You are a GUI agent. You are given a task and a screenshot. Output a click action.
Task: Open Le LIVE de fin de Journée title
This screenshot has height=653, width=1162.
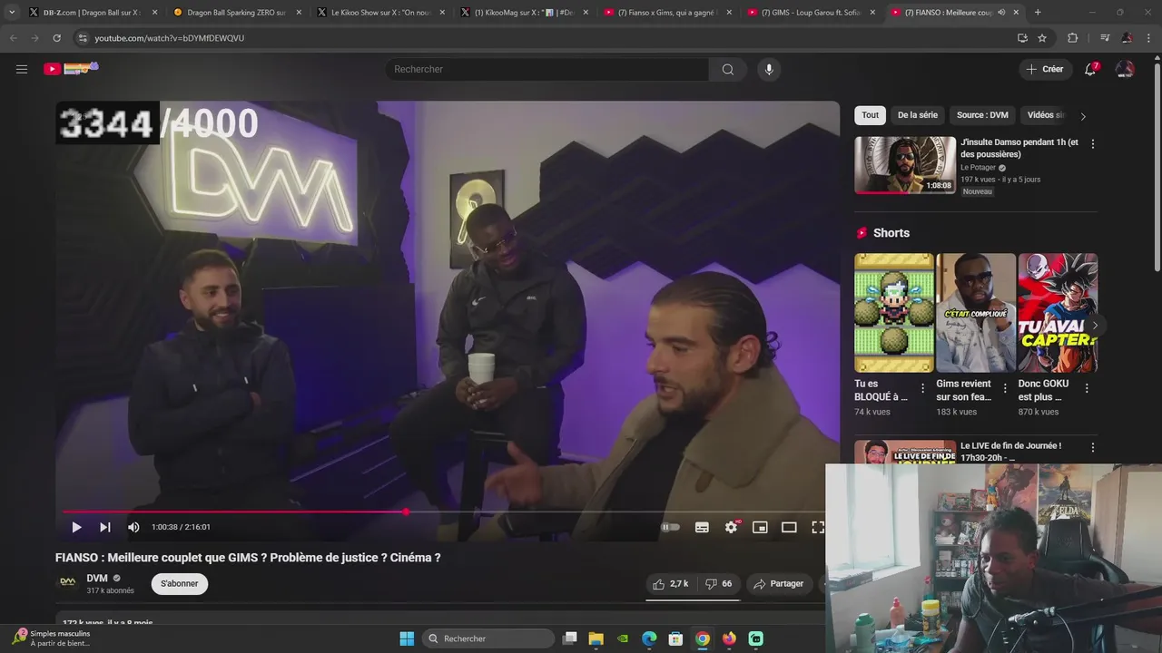(x=1011, y=452)
